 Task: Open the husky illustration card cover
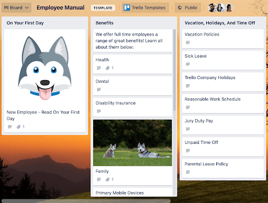pos(45,68)
